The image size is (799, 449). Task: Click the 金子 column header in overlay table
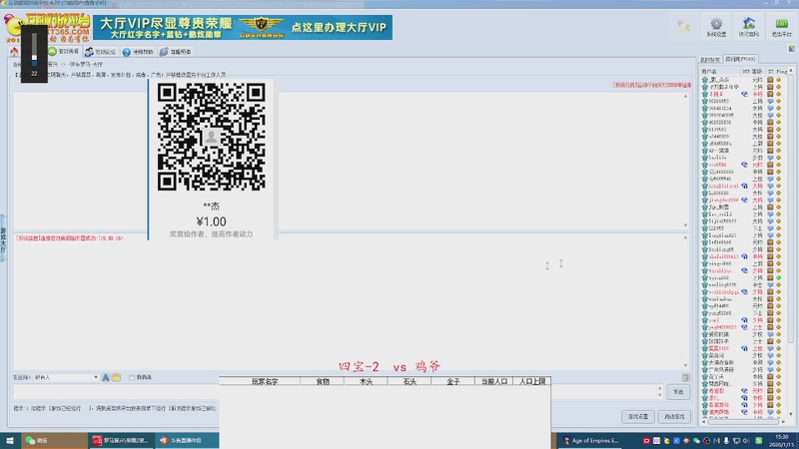[453, 381]
